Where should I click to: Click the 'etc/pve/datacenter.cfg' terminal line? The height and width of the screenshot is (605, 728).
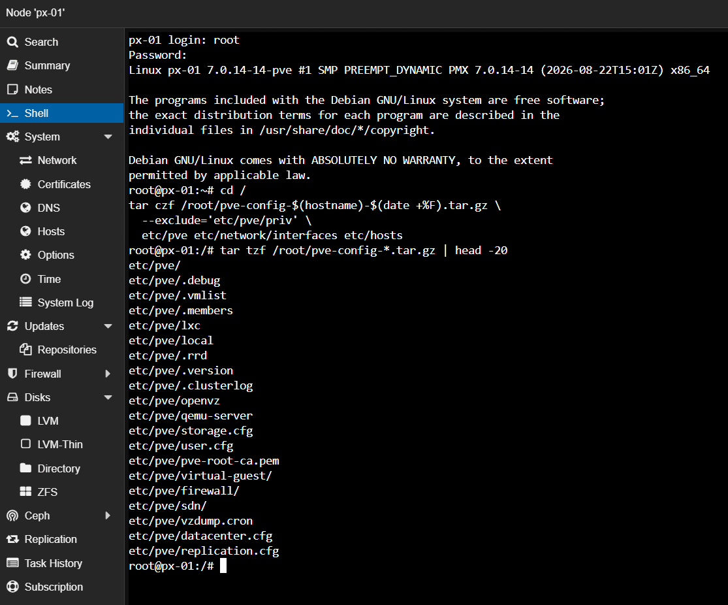pyautogui.click(x=200, y=536)
